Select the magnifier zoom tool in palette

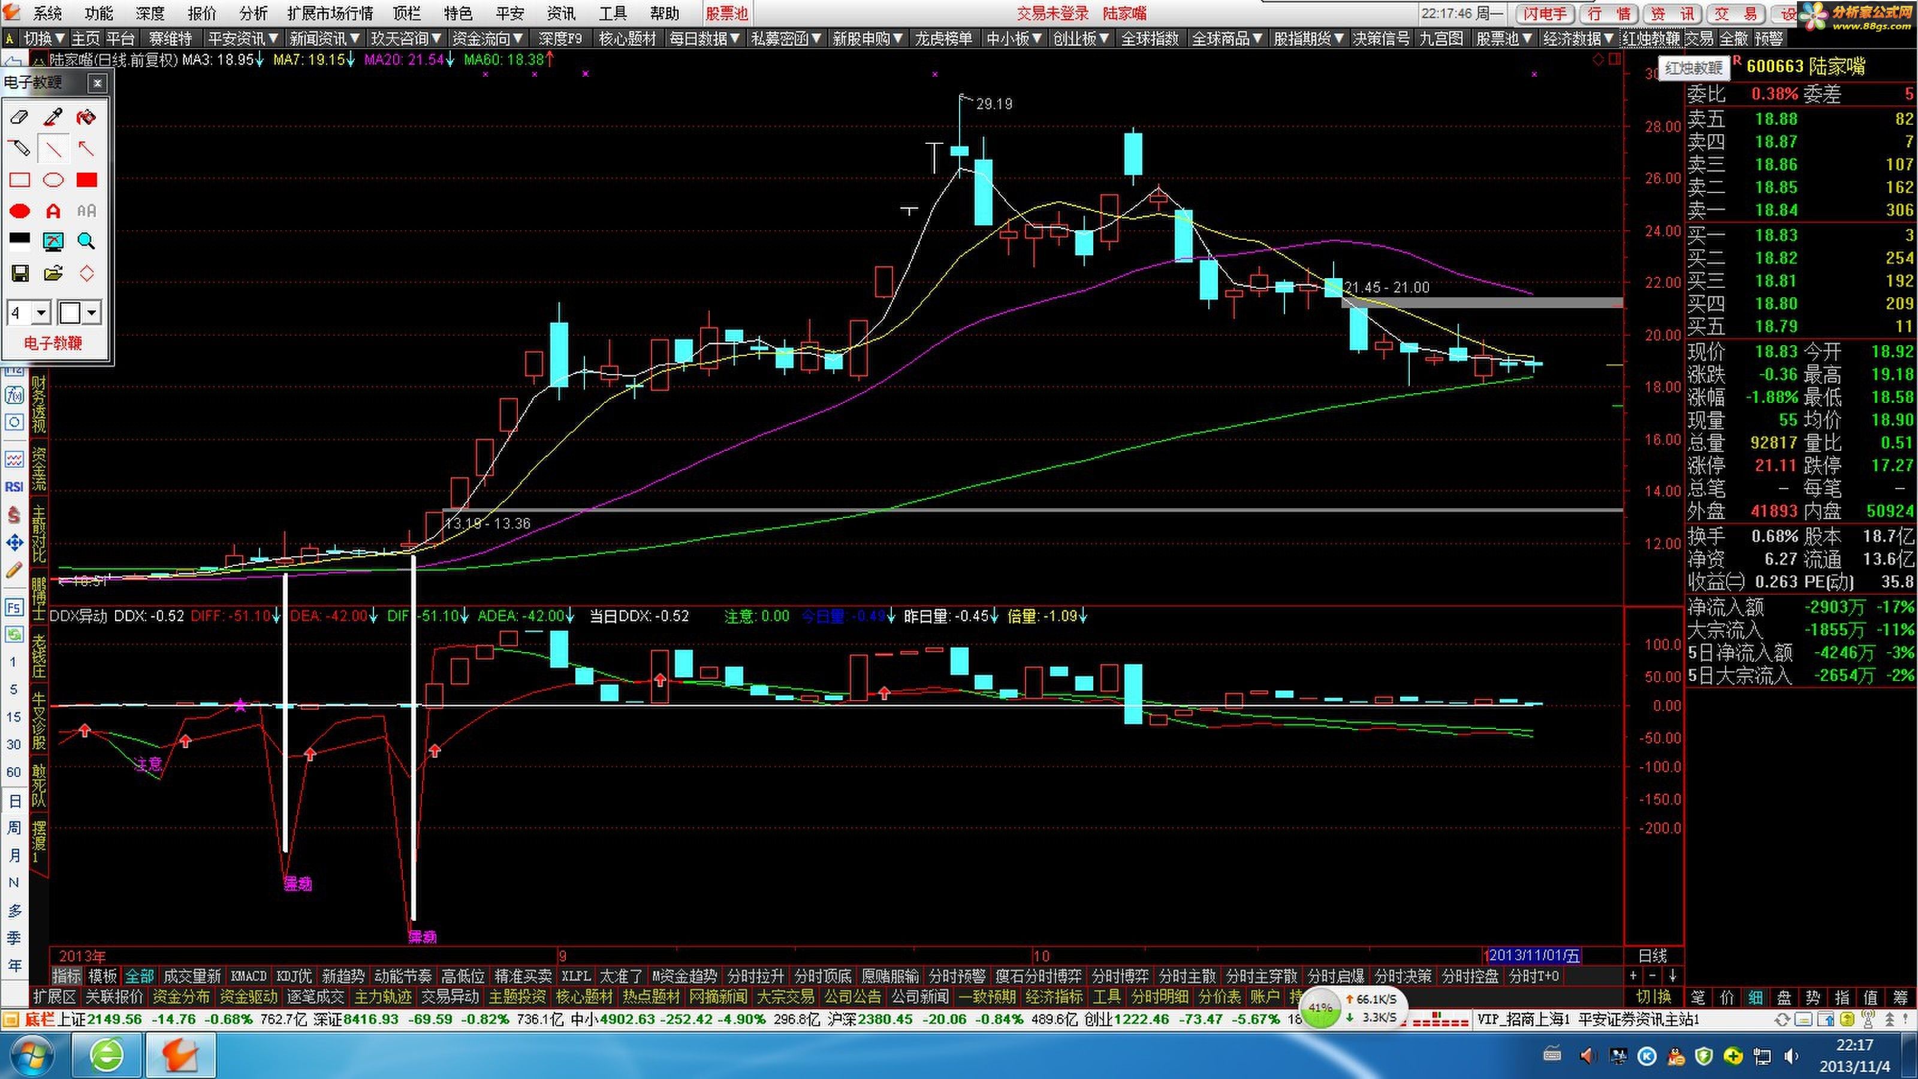[86, 241]
